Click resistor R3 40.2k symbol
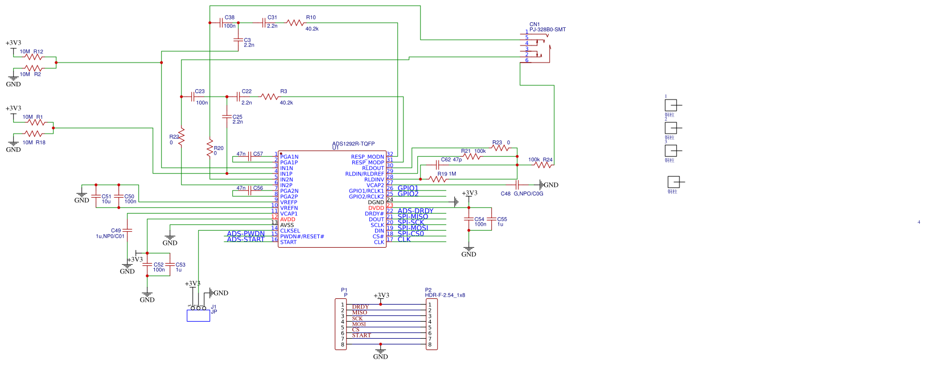Screen dimensions: 926x366 pos(270,97)
